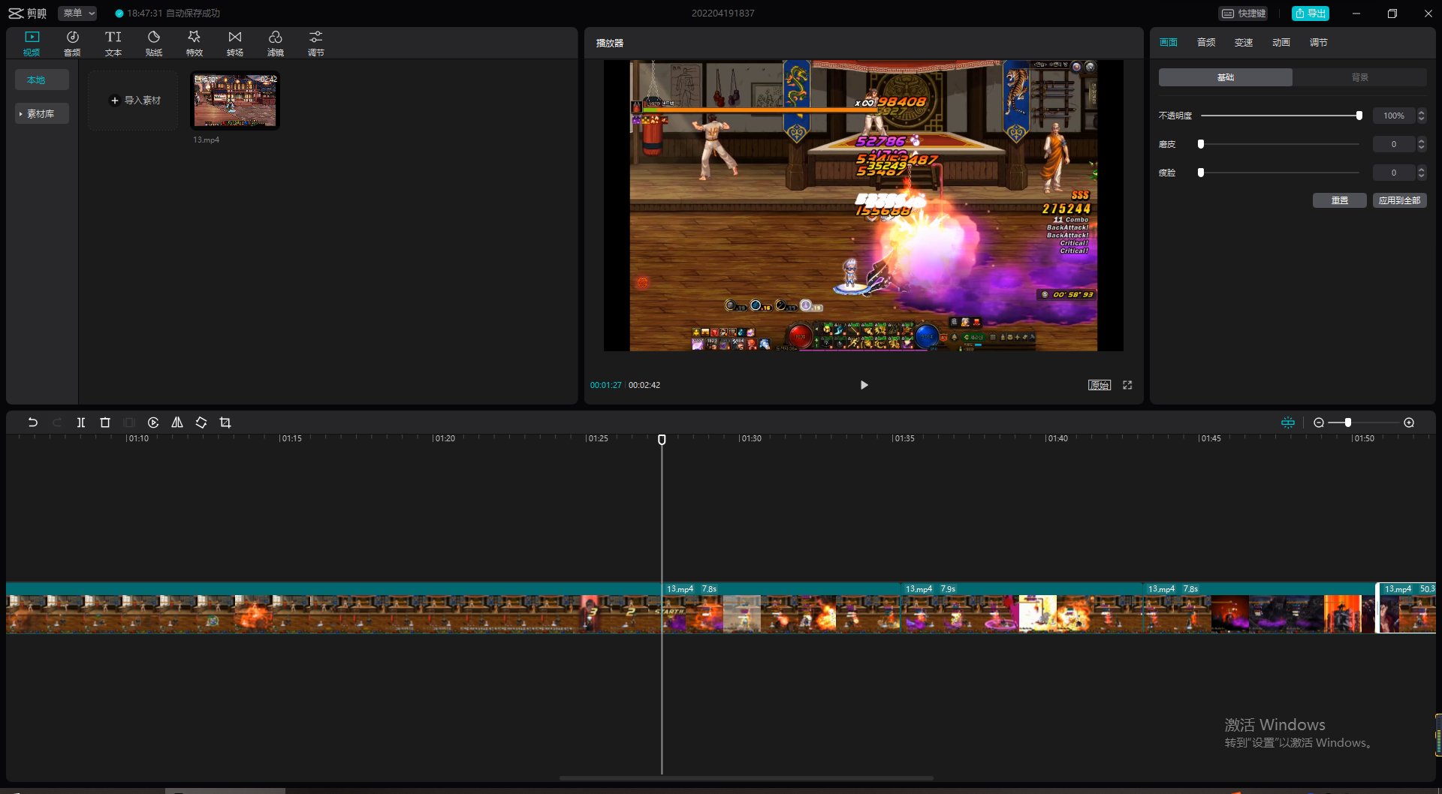
Task: Click the 01:40 mark on timeline ruler
Action: (1057, 438)
